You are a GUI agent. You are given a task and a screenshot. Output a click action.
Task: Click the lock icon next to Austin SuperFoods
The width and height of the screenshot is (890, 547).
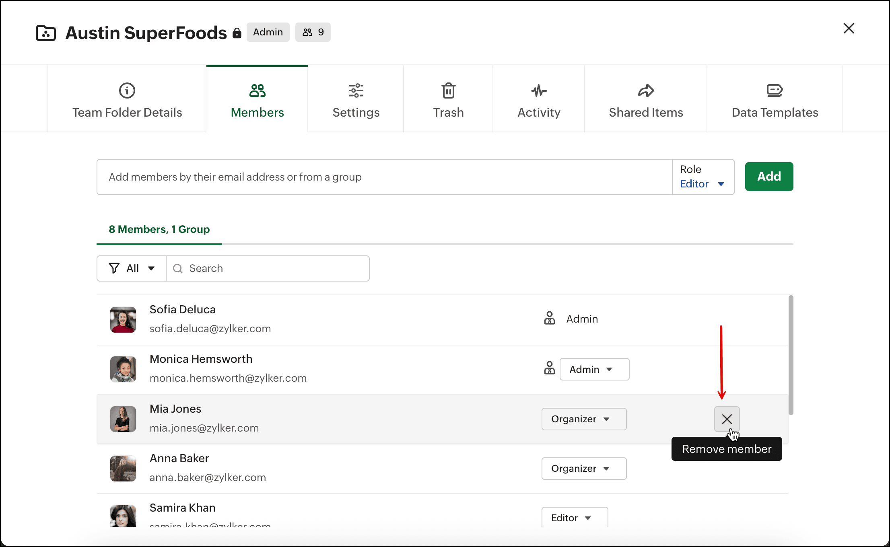(x=237, y=33)
